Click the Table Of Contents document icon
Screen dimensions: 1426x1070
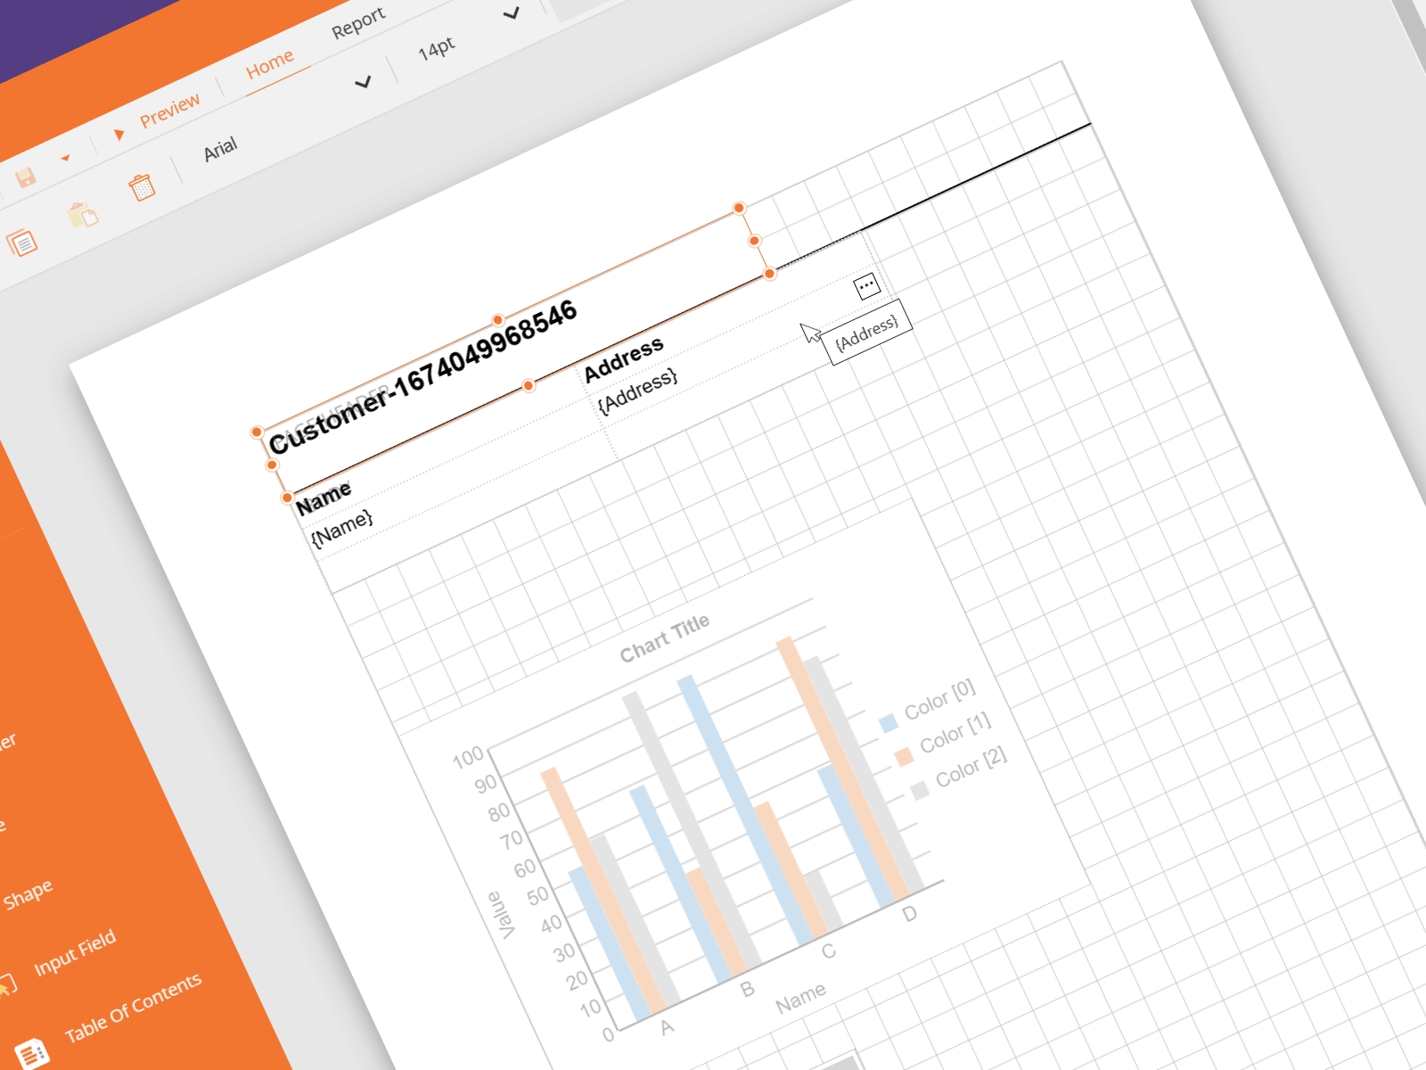31,1053
